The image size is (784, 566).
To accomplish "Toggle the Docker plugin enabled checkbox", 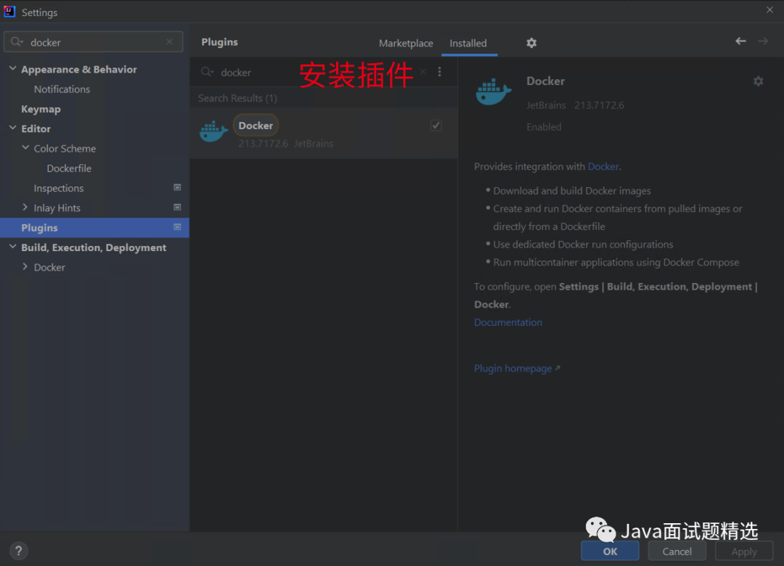I will pyautogui.click(x=436, y=126).
